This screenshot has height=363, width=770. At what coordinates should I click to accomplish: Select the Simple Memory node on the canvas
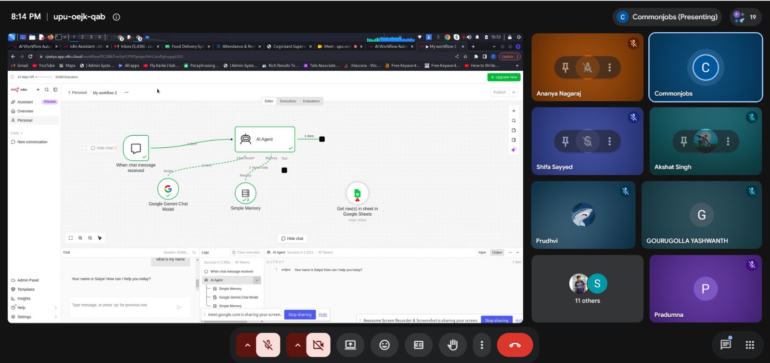point(245,193)
